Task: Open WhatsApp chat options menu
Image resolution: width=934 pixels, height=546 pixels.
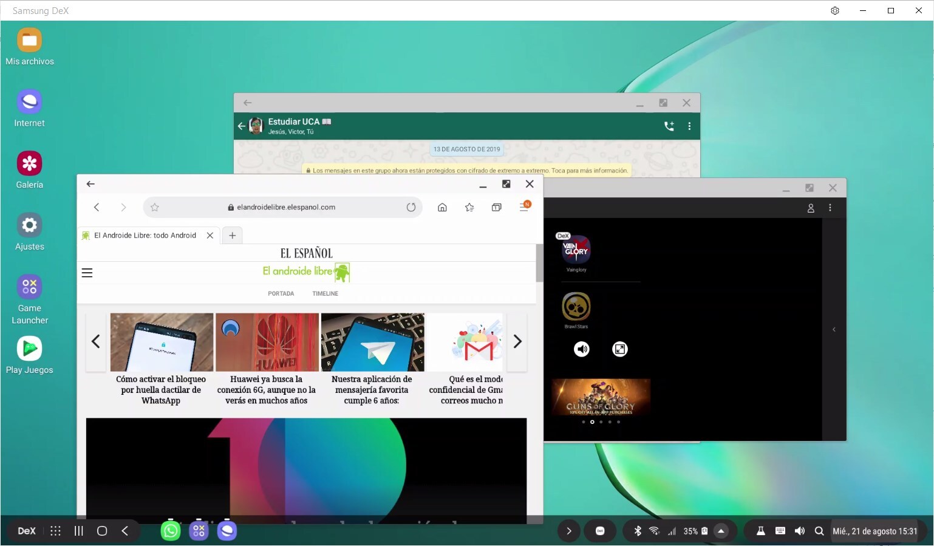Action: (689, 126)
